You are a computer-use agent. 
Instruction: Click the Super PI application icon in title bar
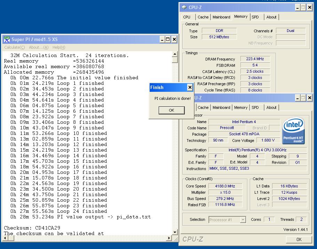(x=7, y=39)
